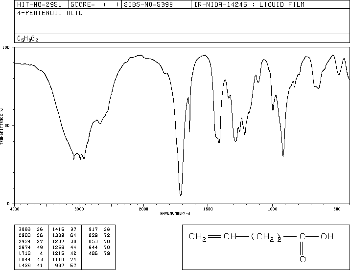Click the 100 tick label on transmittance axis

6,47
